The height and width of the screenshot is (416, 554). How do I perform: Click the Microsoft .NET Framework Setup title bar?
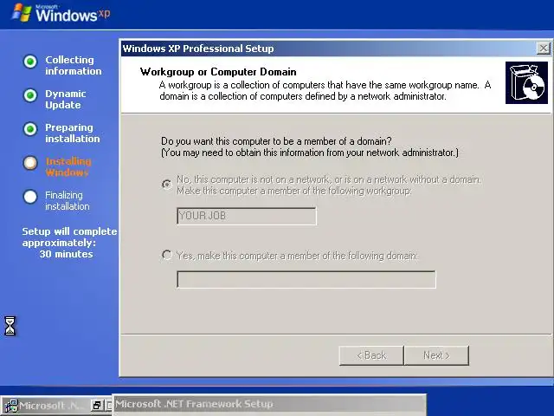tap(269, 404)
